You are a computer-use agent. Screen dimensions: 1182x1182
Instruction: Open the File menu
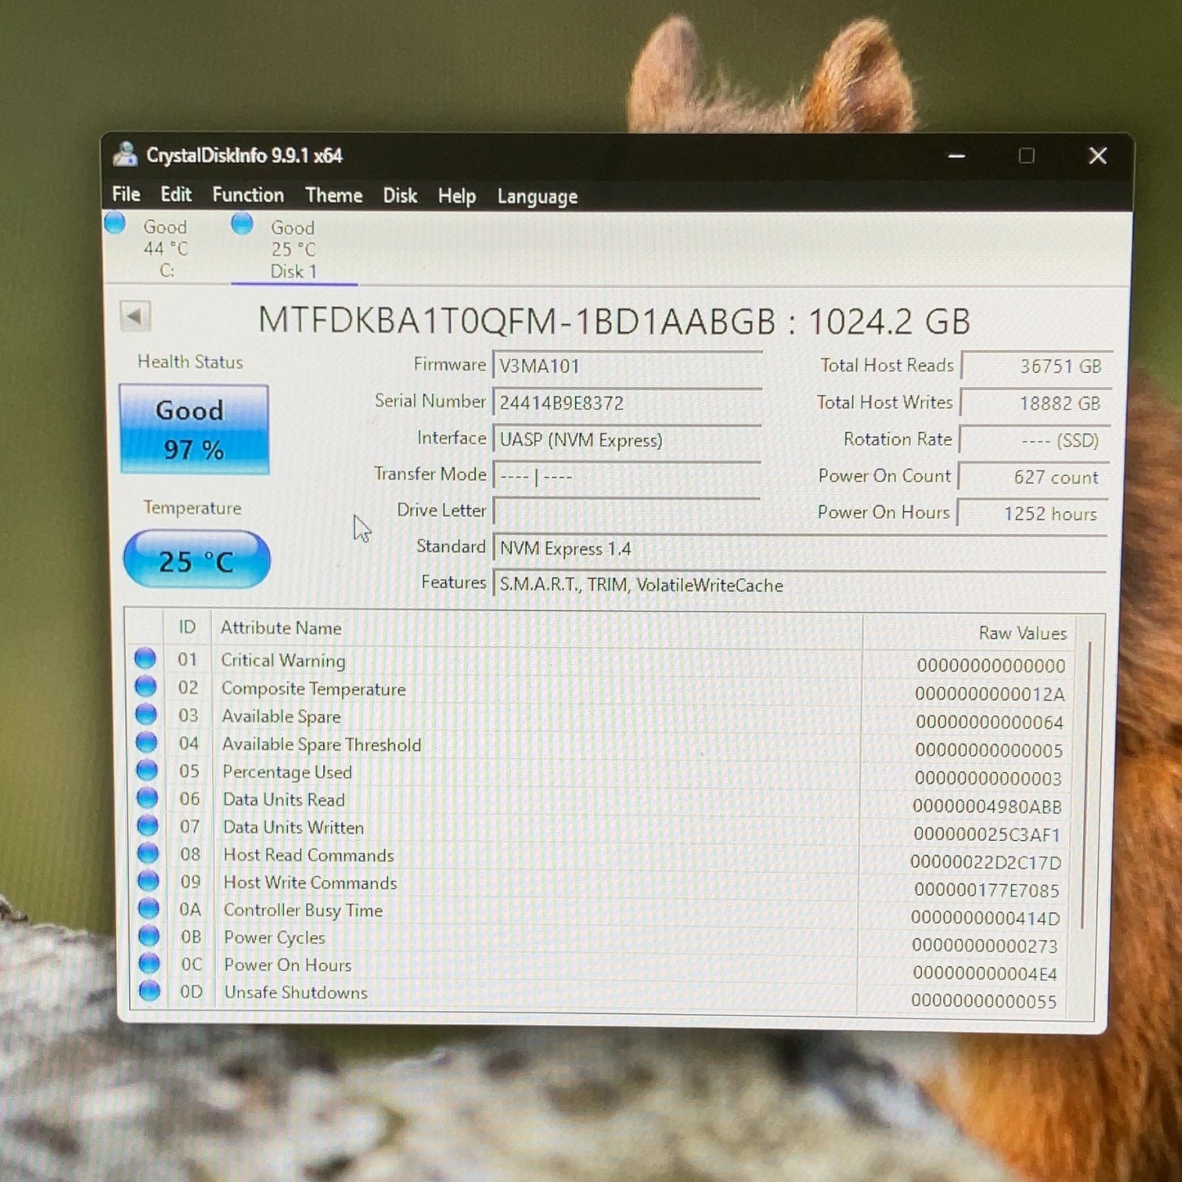126,195
